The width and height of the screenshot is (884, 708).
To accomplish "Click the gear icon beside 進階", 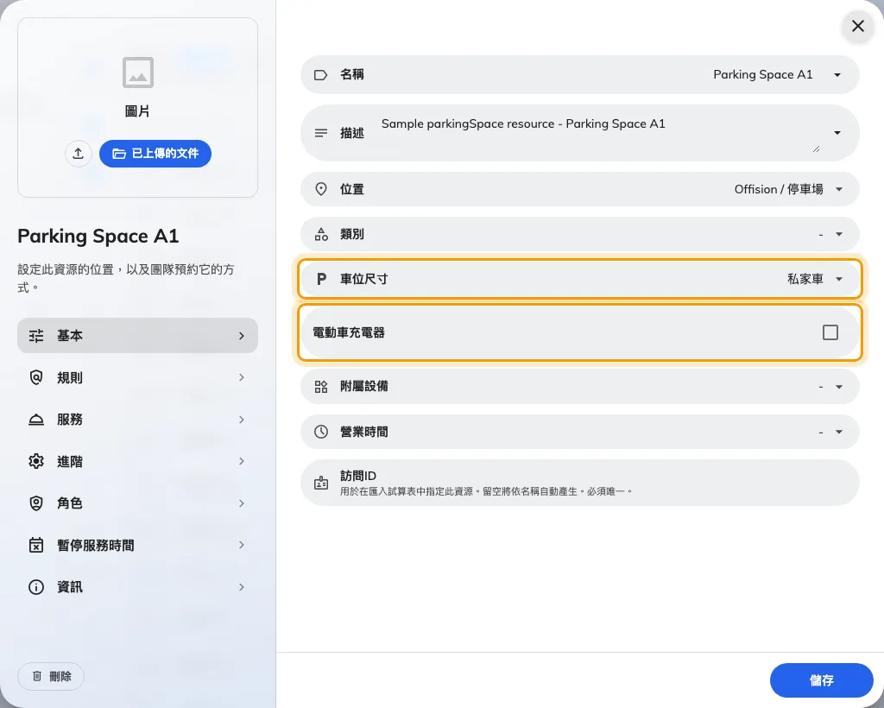I will pos(36,461).
